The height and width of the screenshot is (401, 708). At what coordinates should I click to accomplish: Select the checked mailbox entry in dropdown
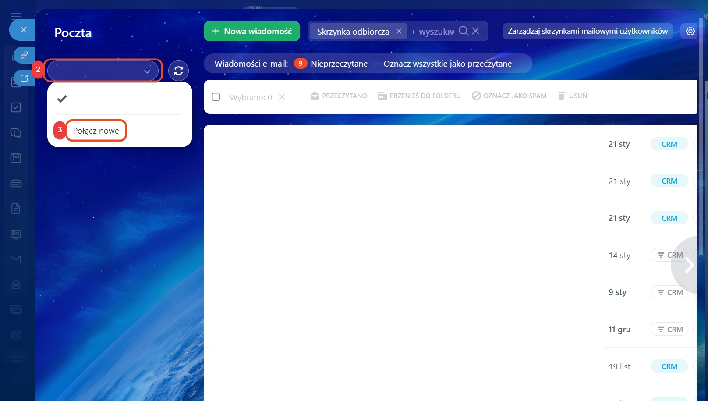[x=120, y=99]
